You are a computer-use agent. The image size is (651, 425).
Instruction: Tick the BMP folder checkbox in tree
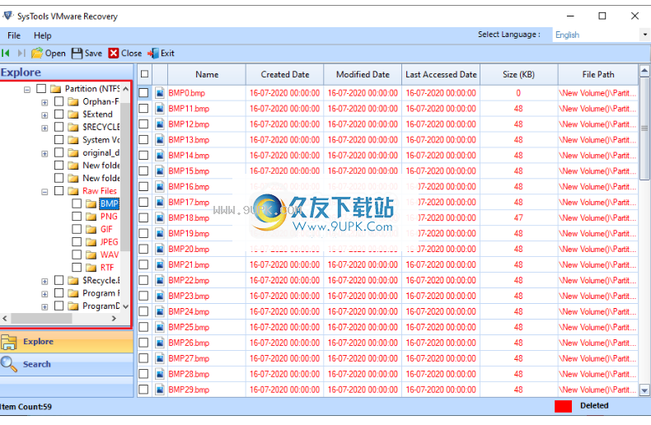tap(77, 203)
